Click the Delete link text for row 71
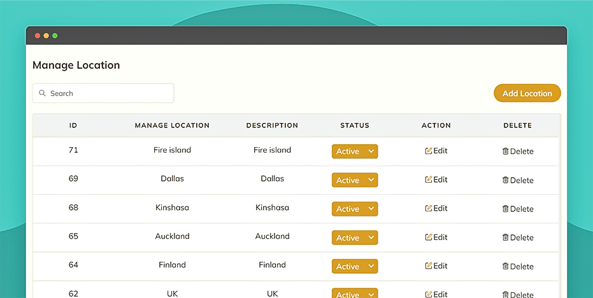The height and width of the screenshot is (298, 593). [522, 152]
